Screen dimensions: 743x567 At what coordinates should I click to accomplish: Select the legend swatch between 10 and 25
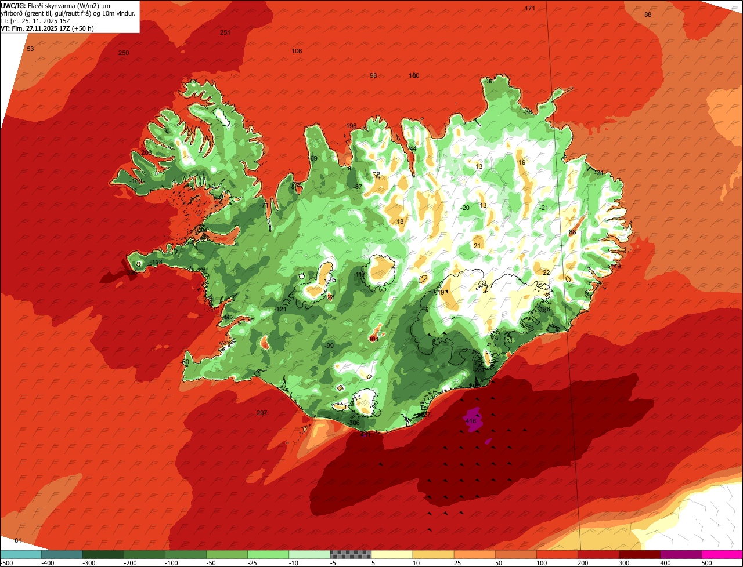pos(433,554)
